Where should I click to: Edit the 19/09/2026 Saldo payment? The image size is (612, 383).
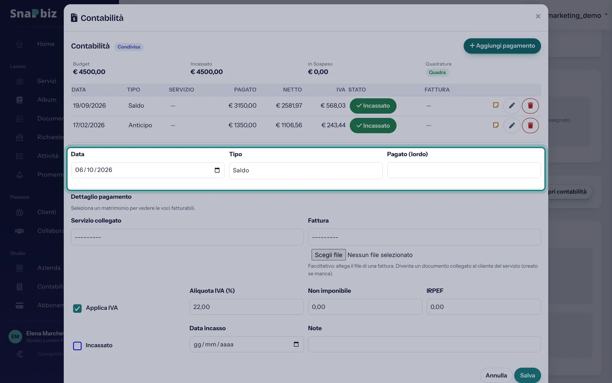[x=511, y=106]
